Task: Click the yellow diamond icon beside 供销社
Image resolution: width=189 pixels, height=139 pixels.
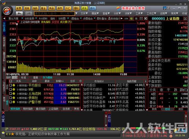Action: pyautogui.click(x=14, y=98)
